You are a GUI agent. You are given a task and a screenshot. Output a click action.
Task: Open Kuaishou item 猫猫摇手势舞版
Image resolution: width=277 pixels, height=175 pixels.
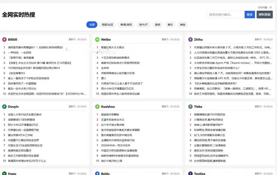pos(110,114)
